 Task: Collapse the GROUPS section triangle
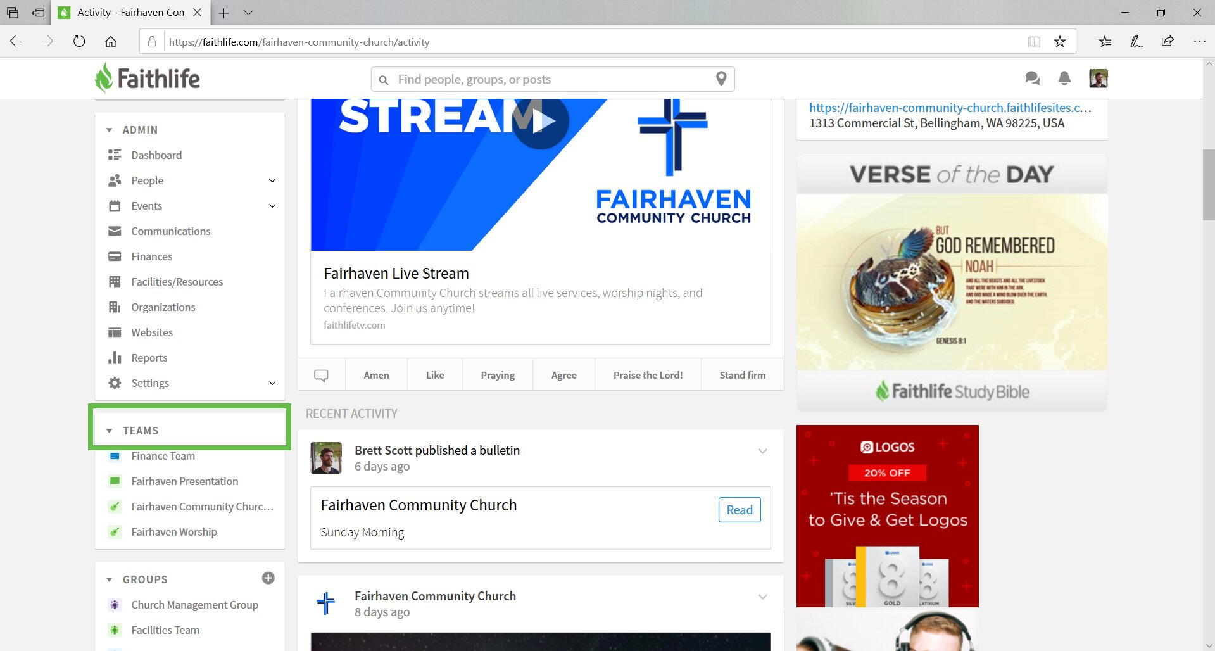coord(110,579)
